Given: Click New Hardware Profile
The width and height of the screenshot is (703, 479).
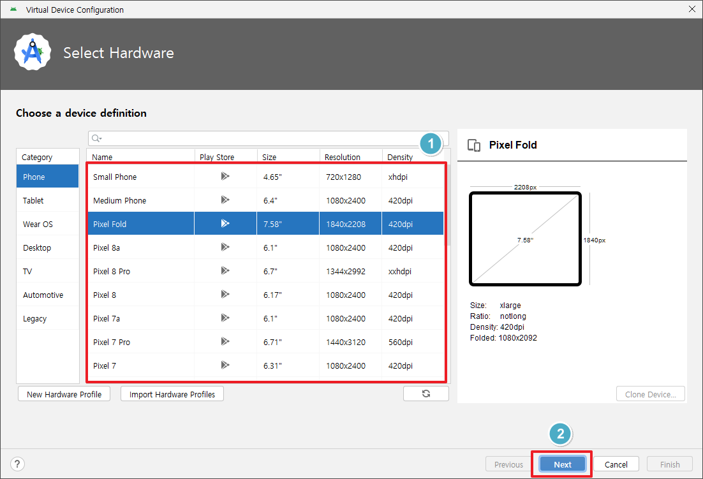Looking at the screenshot, I should tap(64, 394).
